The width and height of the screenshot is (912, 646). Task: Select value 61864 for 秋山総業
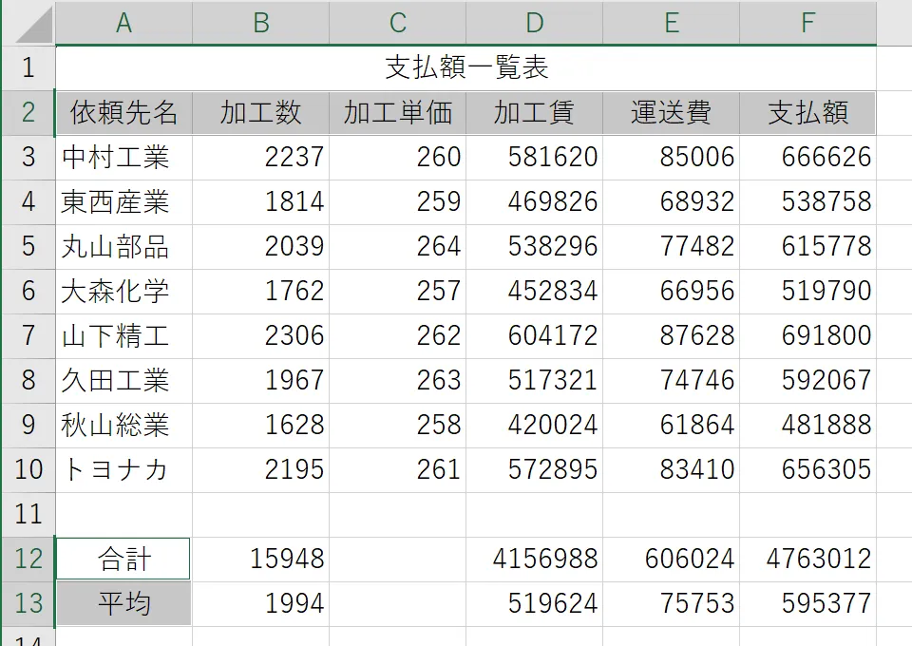point(671,425)
